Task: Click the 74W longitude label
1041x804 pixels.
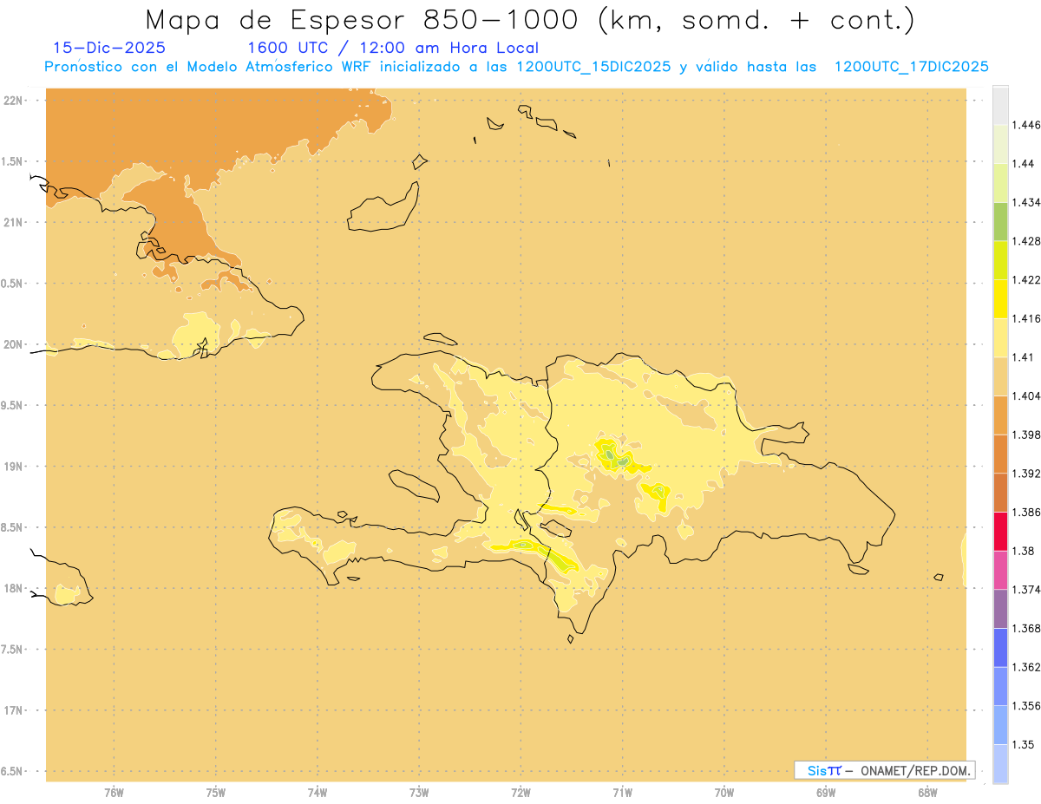Action: [317, 792]
